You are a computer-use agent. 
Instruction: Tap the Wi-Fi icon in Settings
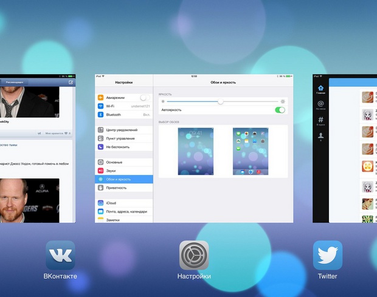(x=100, y=106)
